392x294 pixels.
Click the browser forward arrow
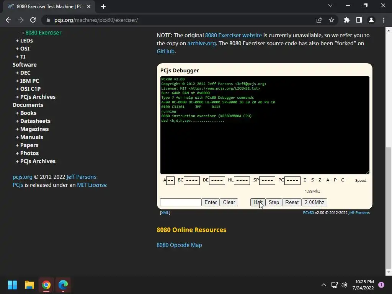pos(21,20)
